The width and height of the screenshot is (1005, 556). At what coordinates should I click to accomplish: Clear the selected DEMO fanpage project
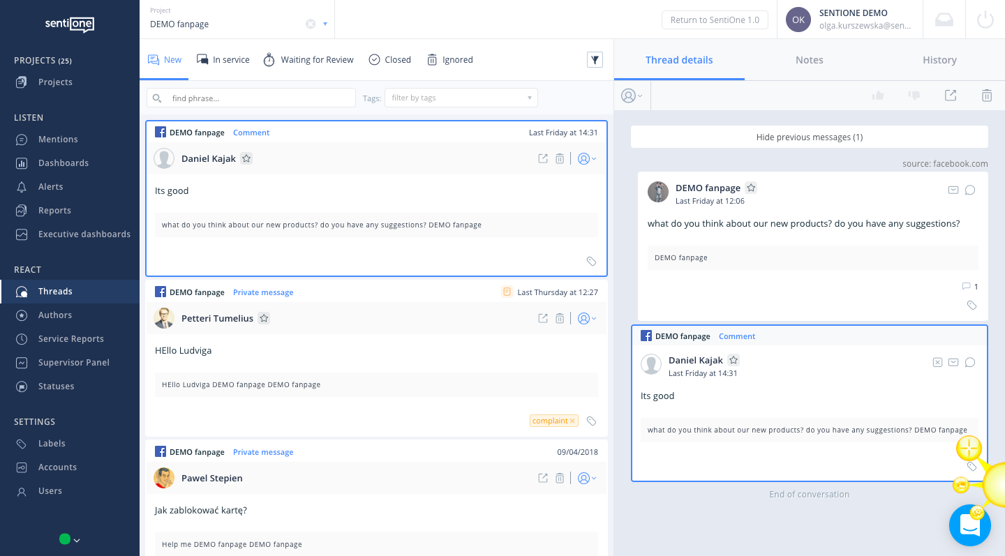311,24
